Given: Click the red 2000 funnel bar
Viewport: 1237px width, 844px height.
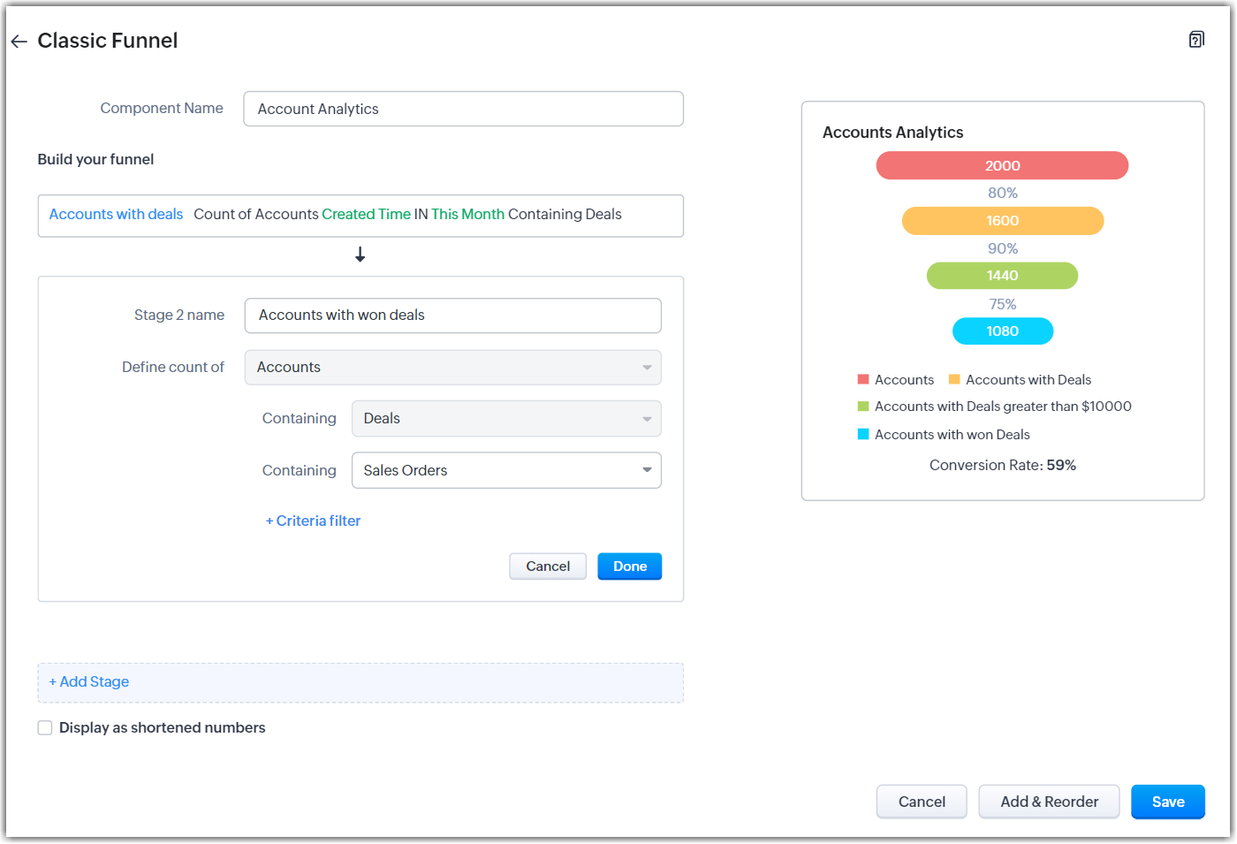Looking at the screenshot, I should (x=1002, y=166).
